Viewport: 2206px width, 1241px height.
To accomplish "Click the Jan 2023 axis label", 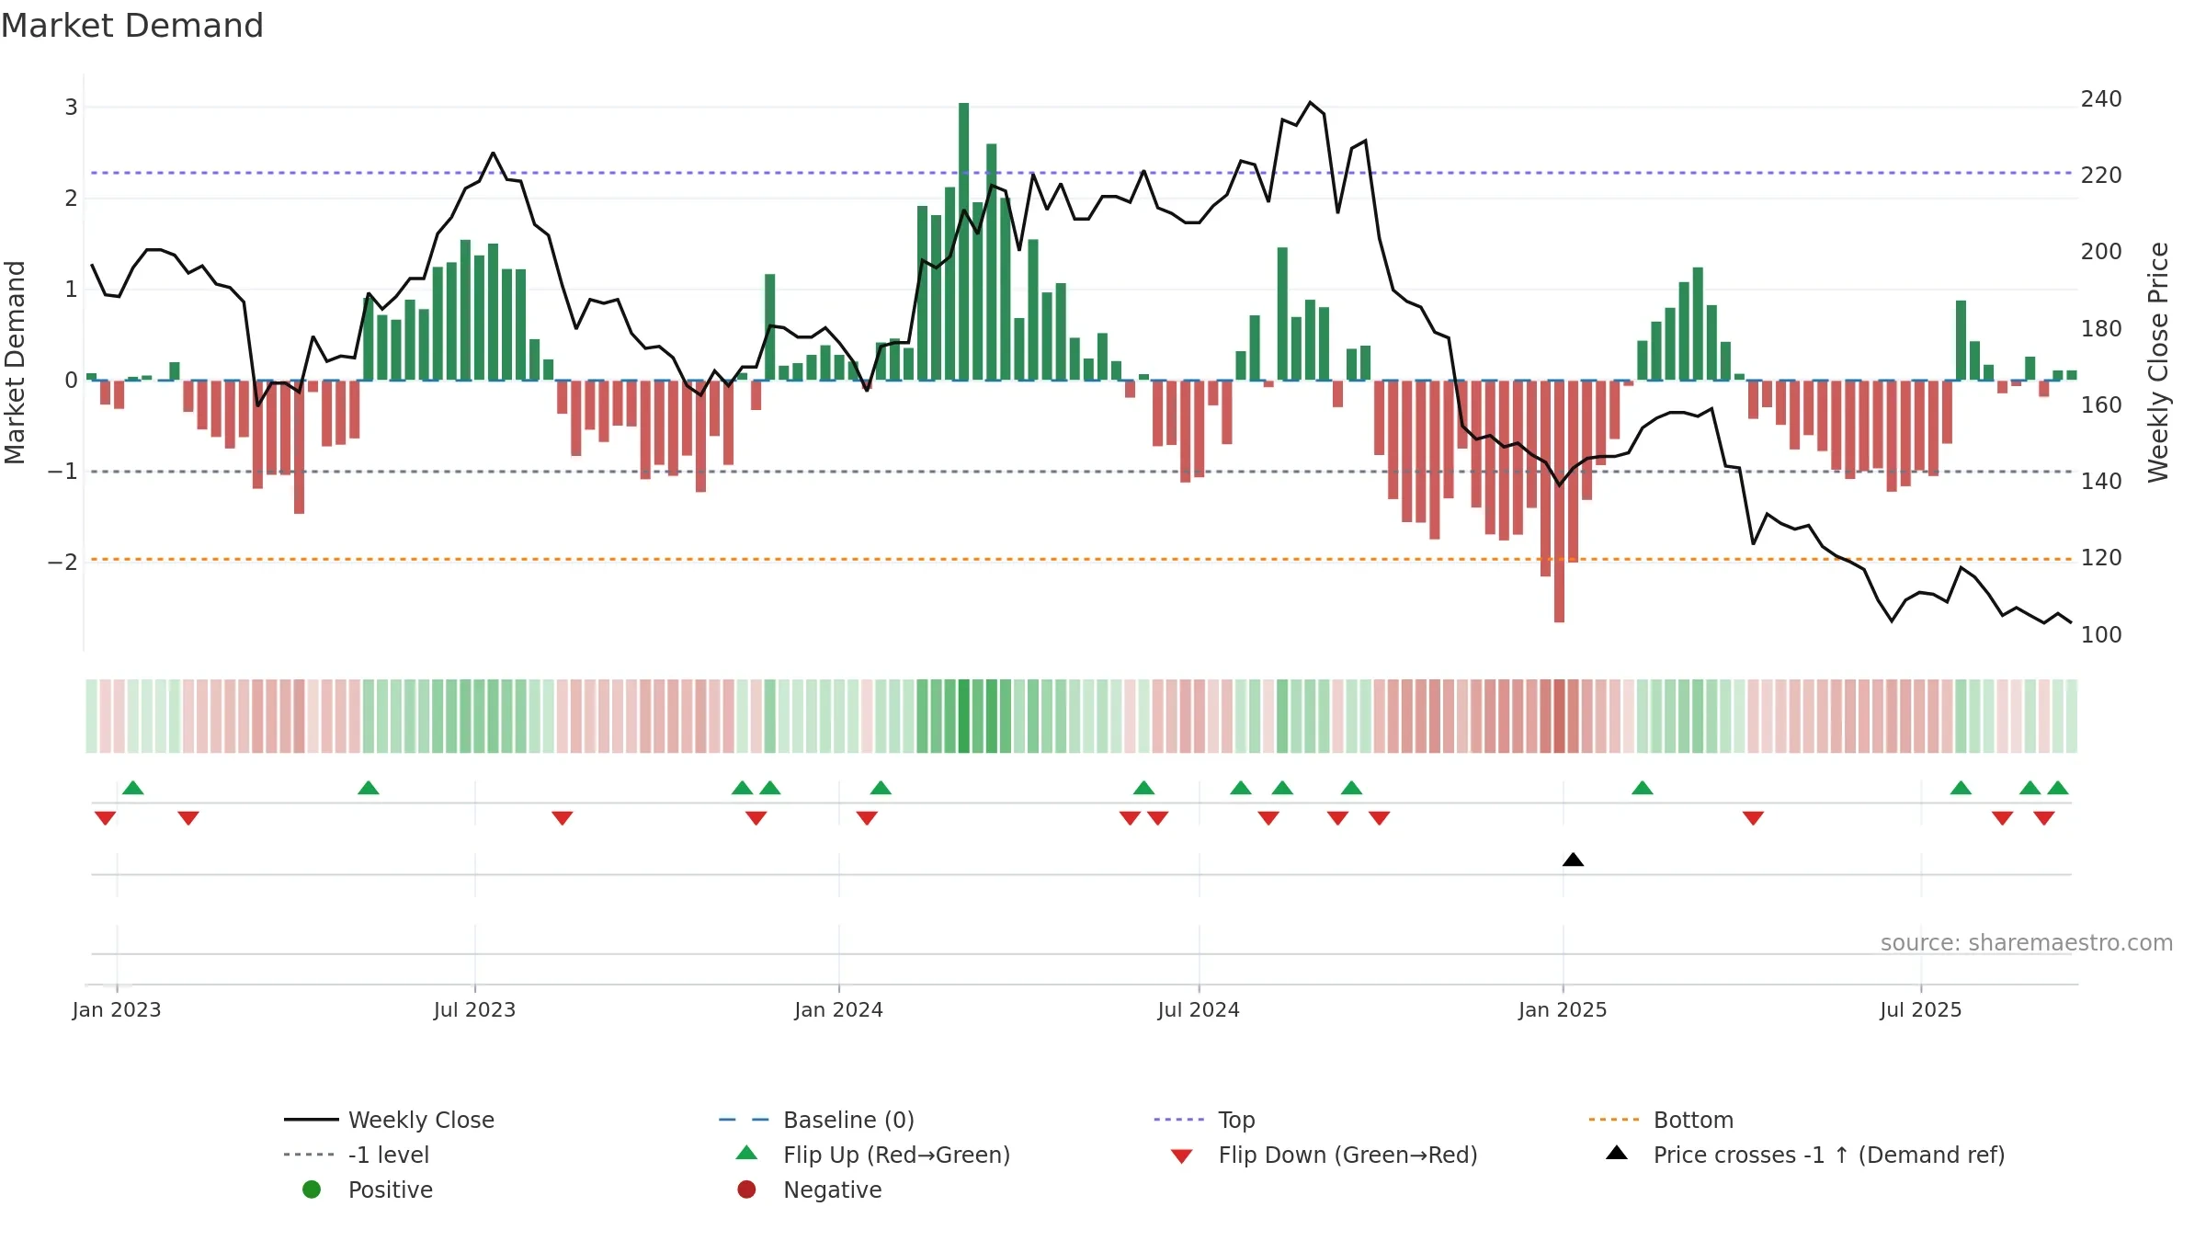I will [117, 1009].
